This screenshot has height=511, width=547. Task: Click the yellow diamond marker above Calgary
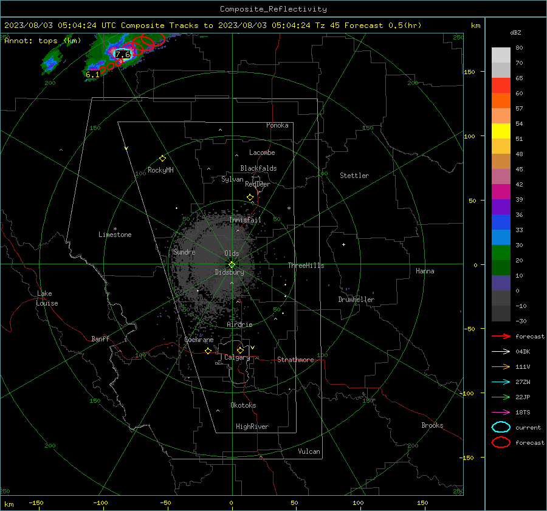pos(240,350)
